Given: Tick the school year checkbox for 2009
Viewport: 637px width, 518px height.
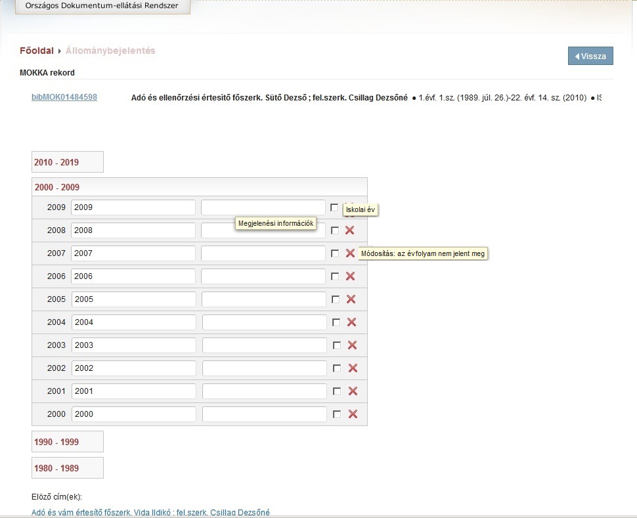Looking at the screenshot, I should click(334, 207).
